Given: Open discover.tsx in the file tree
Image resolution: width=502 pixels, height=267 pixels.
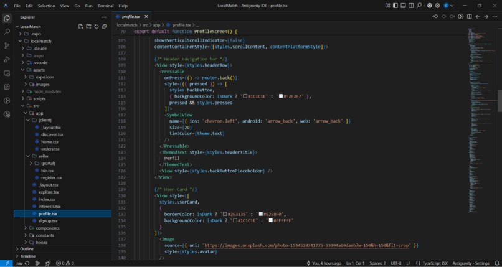Looking at the screenshot, I should point(52,134).
